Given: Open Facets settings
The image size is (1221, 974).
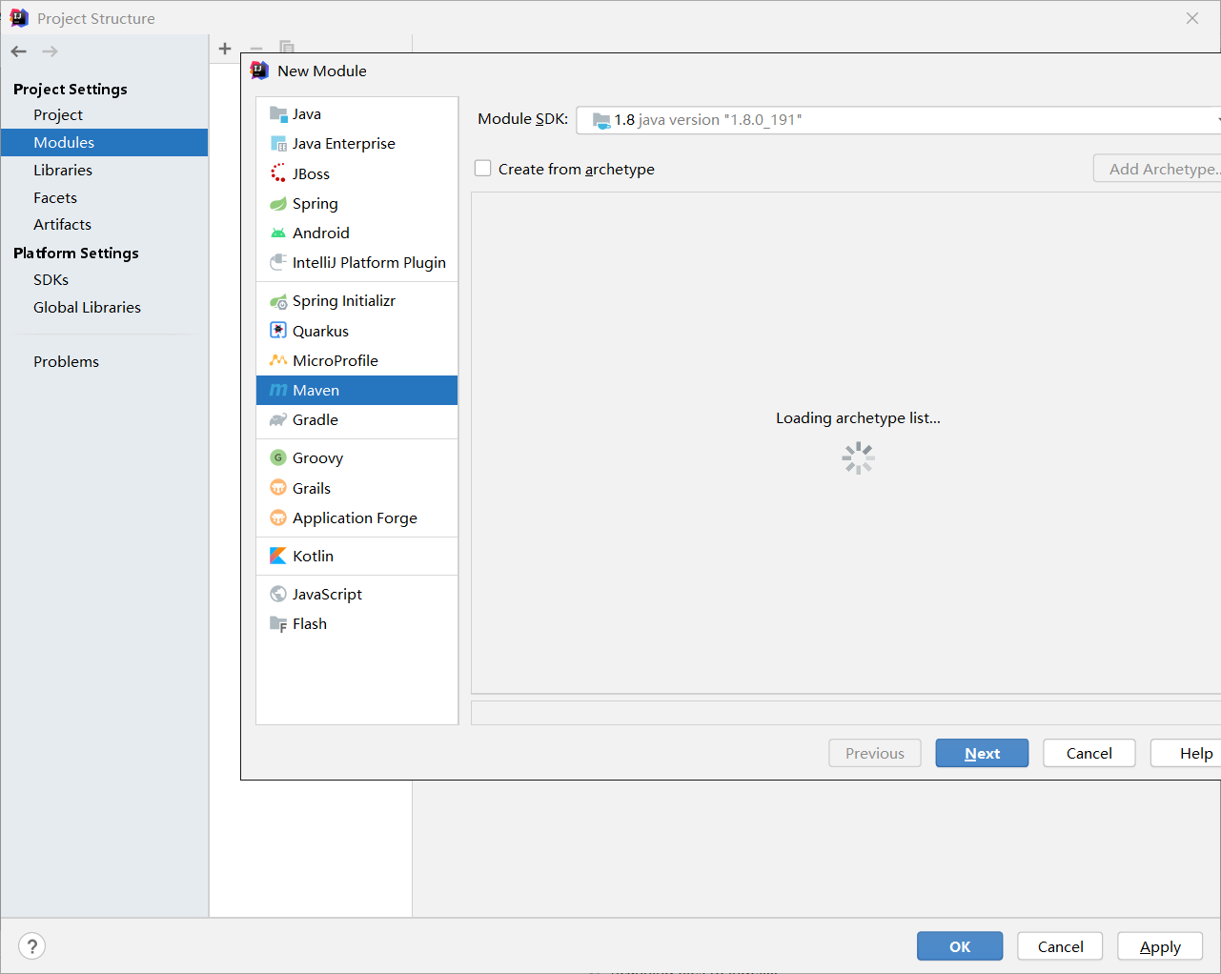Looking at the screenshot, I should coord(55,197).
